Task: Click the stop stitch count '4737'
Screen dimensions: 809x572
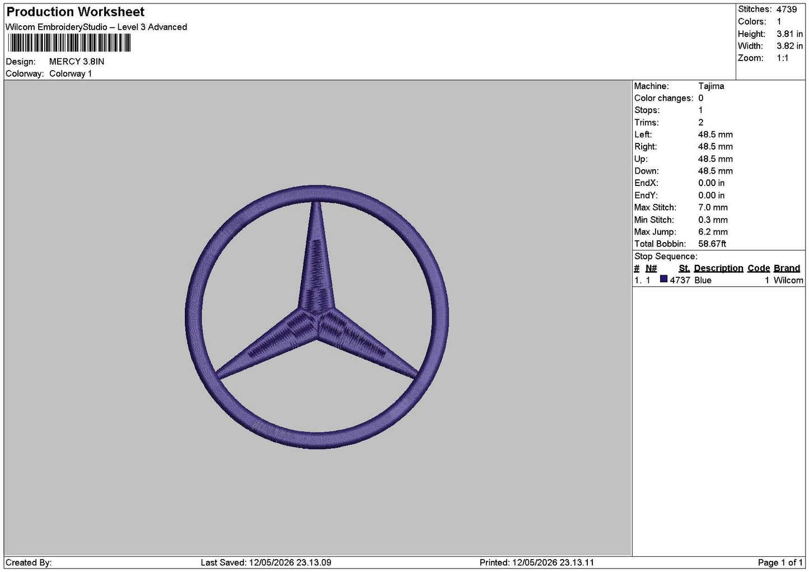Action: pyautogui.click(x=680, y=281)
